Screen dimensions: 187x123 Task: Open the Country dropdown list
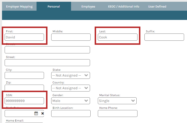pyautogui.click(x=70, y=88)
